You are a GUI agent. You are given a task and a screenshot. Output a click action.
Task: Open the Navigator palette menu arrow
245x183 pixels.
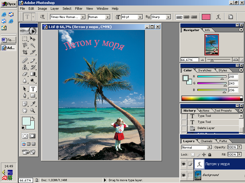241,30
